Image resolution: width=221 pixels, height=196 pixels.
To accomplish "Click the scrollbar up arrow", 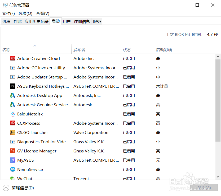I will (x=218, y=57).
